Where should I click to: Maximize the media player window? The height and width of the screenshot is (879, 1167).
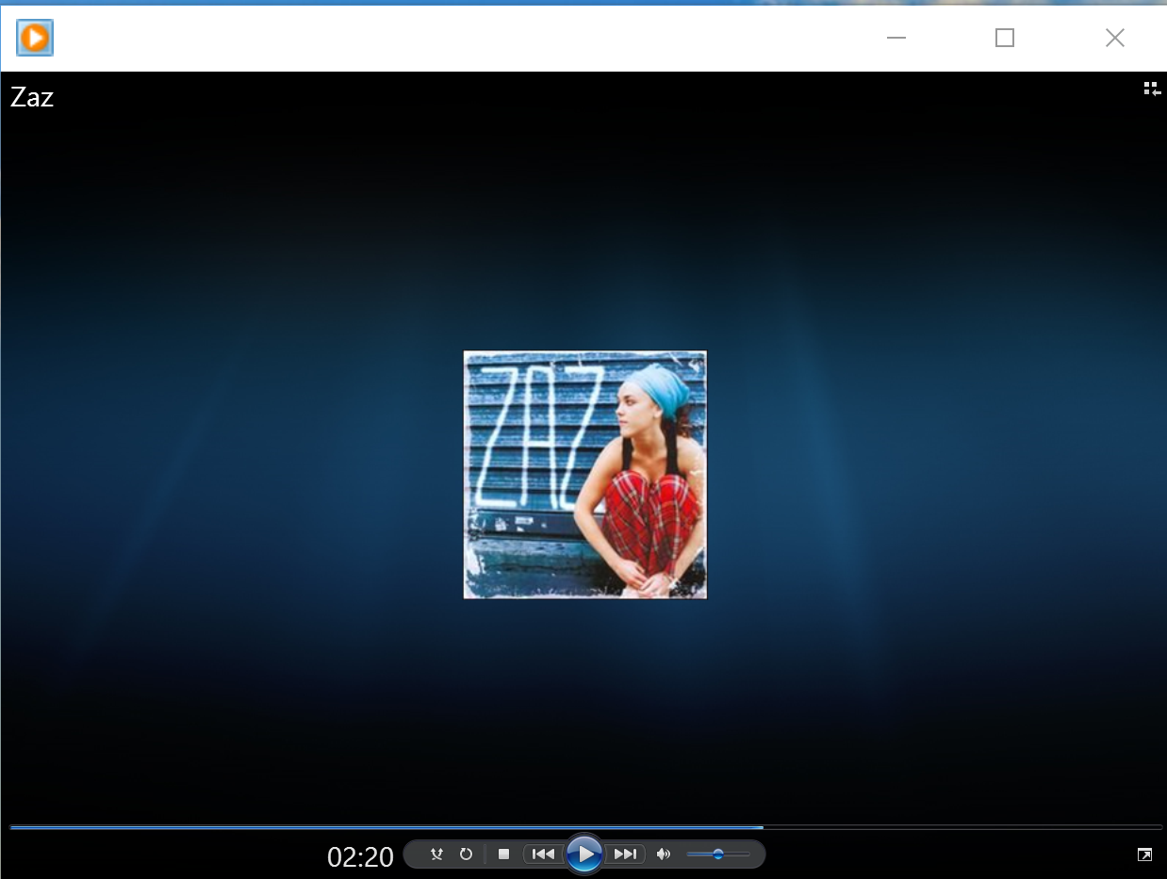[1005, 38]
